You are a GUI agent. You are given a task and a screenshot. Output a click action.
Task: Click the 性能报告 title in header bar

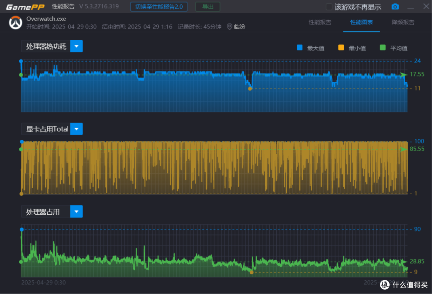(63, 6)
